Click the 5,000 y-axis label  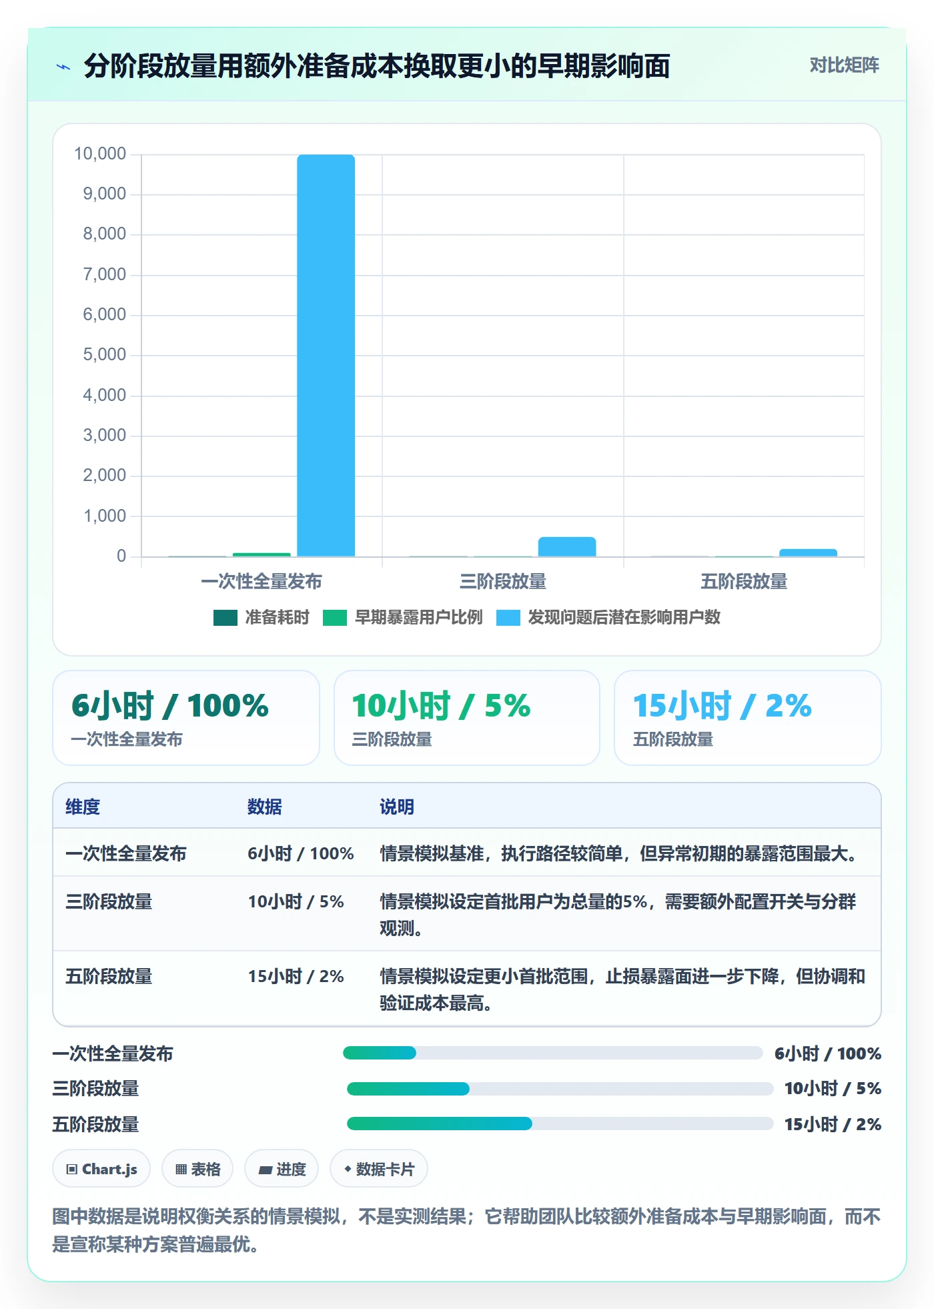click(105, 355)
